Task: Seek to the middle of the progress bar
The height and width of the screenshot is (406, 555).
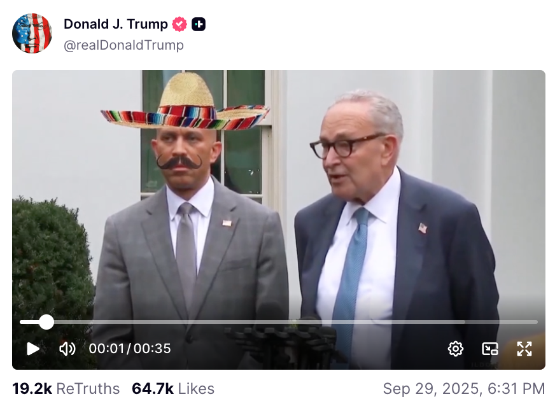Action: (x=279, y=322)
